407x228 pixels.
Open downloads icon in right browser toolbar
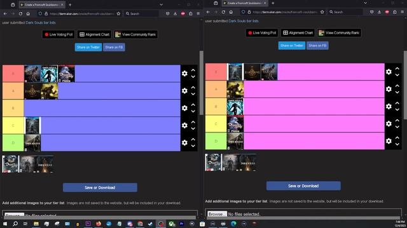(x=379, y=12)
